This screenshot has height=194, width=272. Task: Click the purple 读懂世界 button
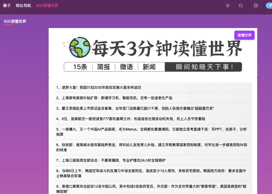tap(244, 35)
